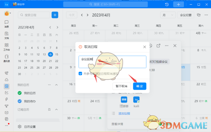This screenshot has width=211, height=132.
Task: Click the 24 初五 cell in main calendar
Action: pyautogui.click(x=95, y=106)
